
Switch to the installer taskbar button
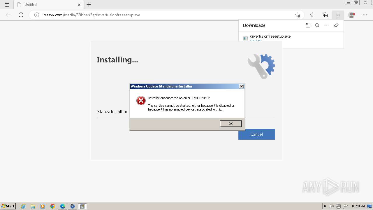(82, 206)
